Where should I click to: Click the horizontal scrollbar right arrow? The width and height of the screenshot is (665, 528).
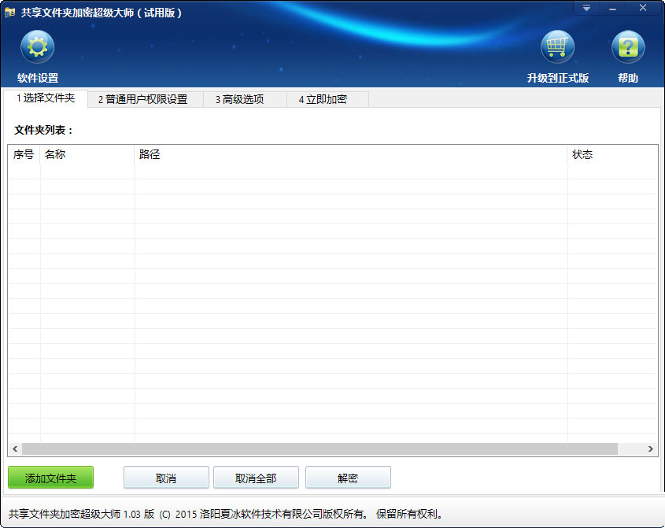651,449
